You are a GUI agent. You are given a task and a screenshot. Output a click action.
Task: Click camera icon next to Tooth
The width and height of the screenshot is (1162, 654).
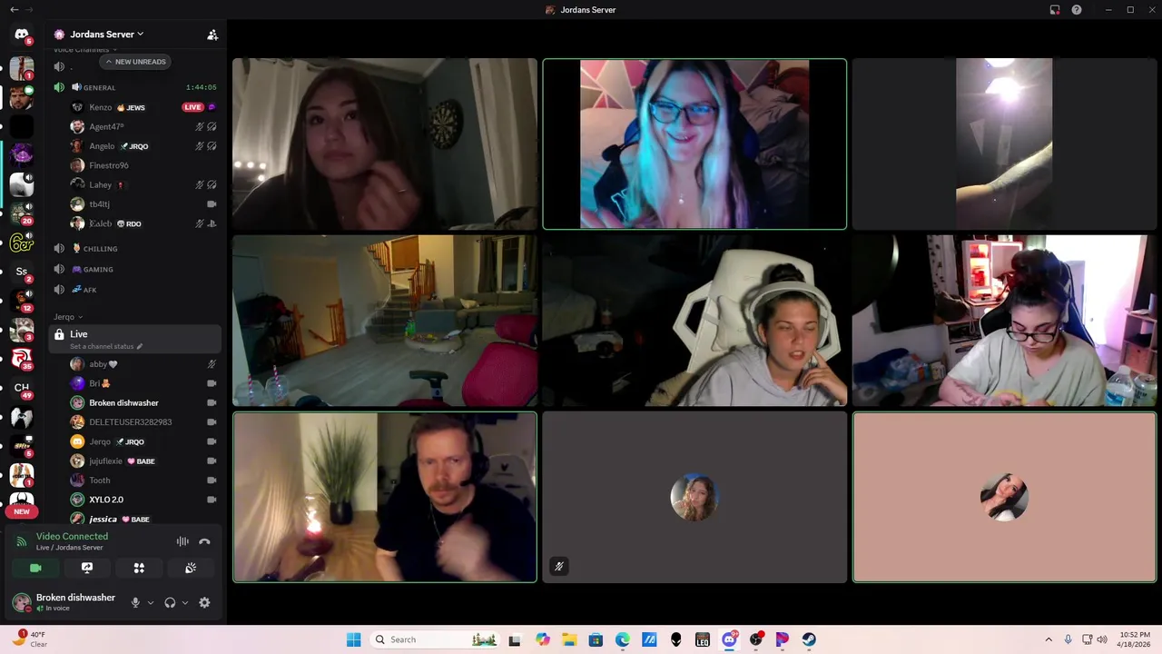[x=212, y=481]
